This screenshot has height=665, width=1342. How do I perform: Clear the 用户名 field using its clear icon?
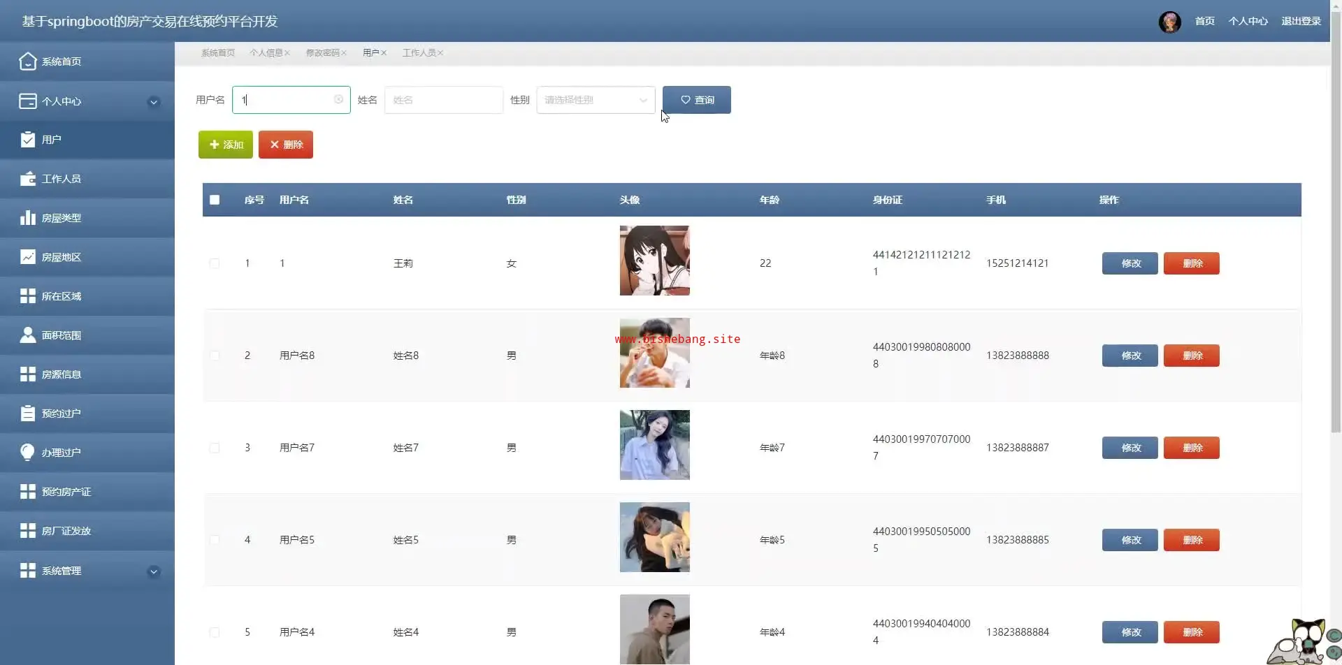tap(338, 100)
